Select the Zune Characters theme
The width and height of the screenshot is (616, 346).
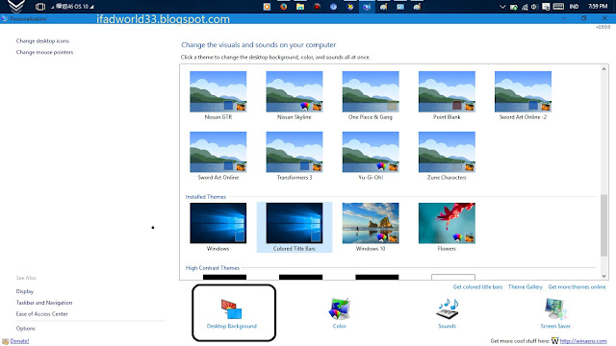tap(447, 156)
